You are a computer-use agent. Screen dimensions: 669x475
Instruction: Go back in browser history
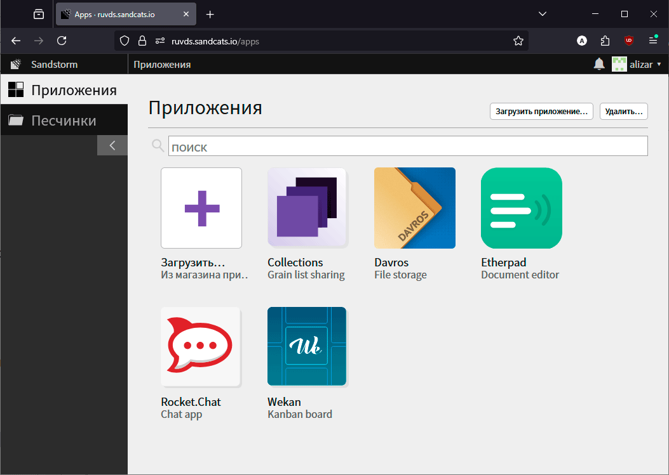click(17, 41)
